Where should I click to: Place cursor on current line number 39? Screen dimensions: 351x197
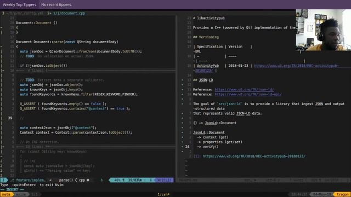(x=10, y=118)
